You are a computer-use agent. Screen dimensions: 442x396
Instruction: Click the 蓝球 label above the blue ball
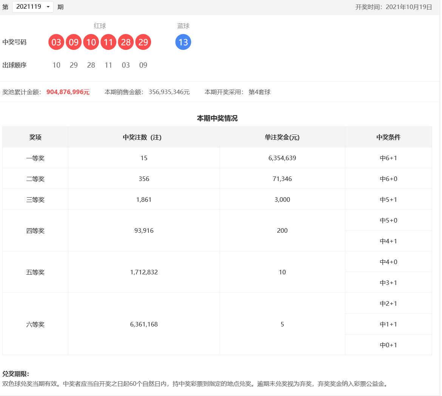point(183,26)
